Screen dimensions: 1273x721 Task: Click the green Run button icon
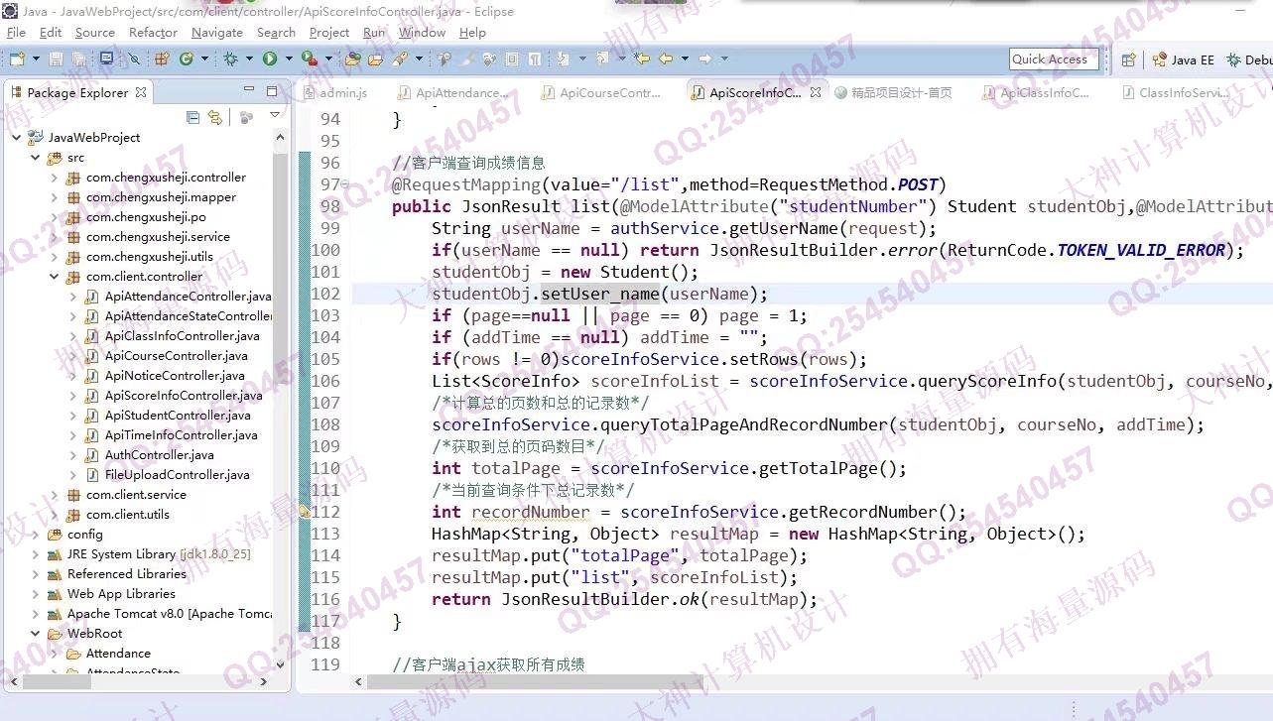pos(269,59)
